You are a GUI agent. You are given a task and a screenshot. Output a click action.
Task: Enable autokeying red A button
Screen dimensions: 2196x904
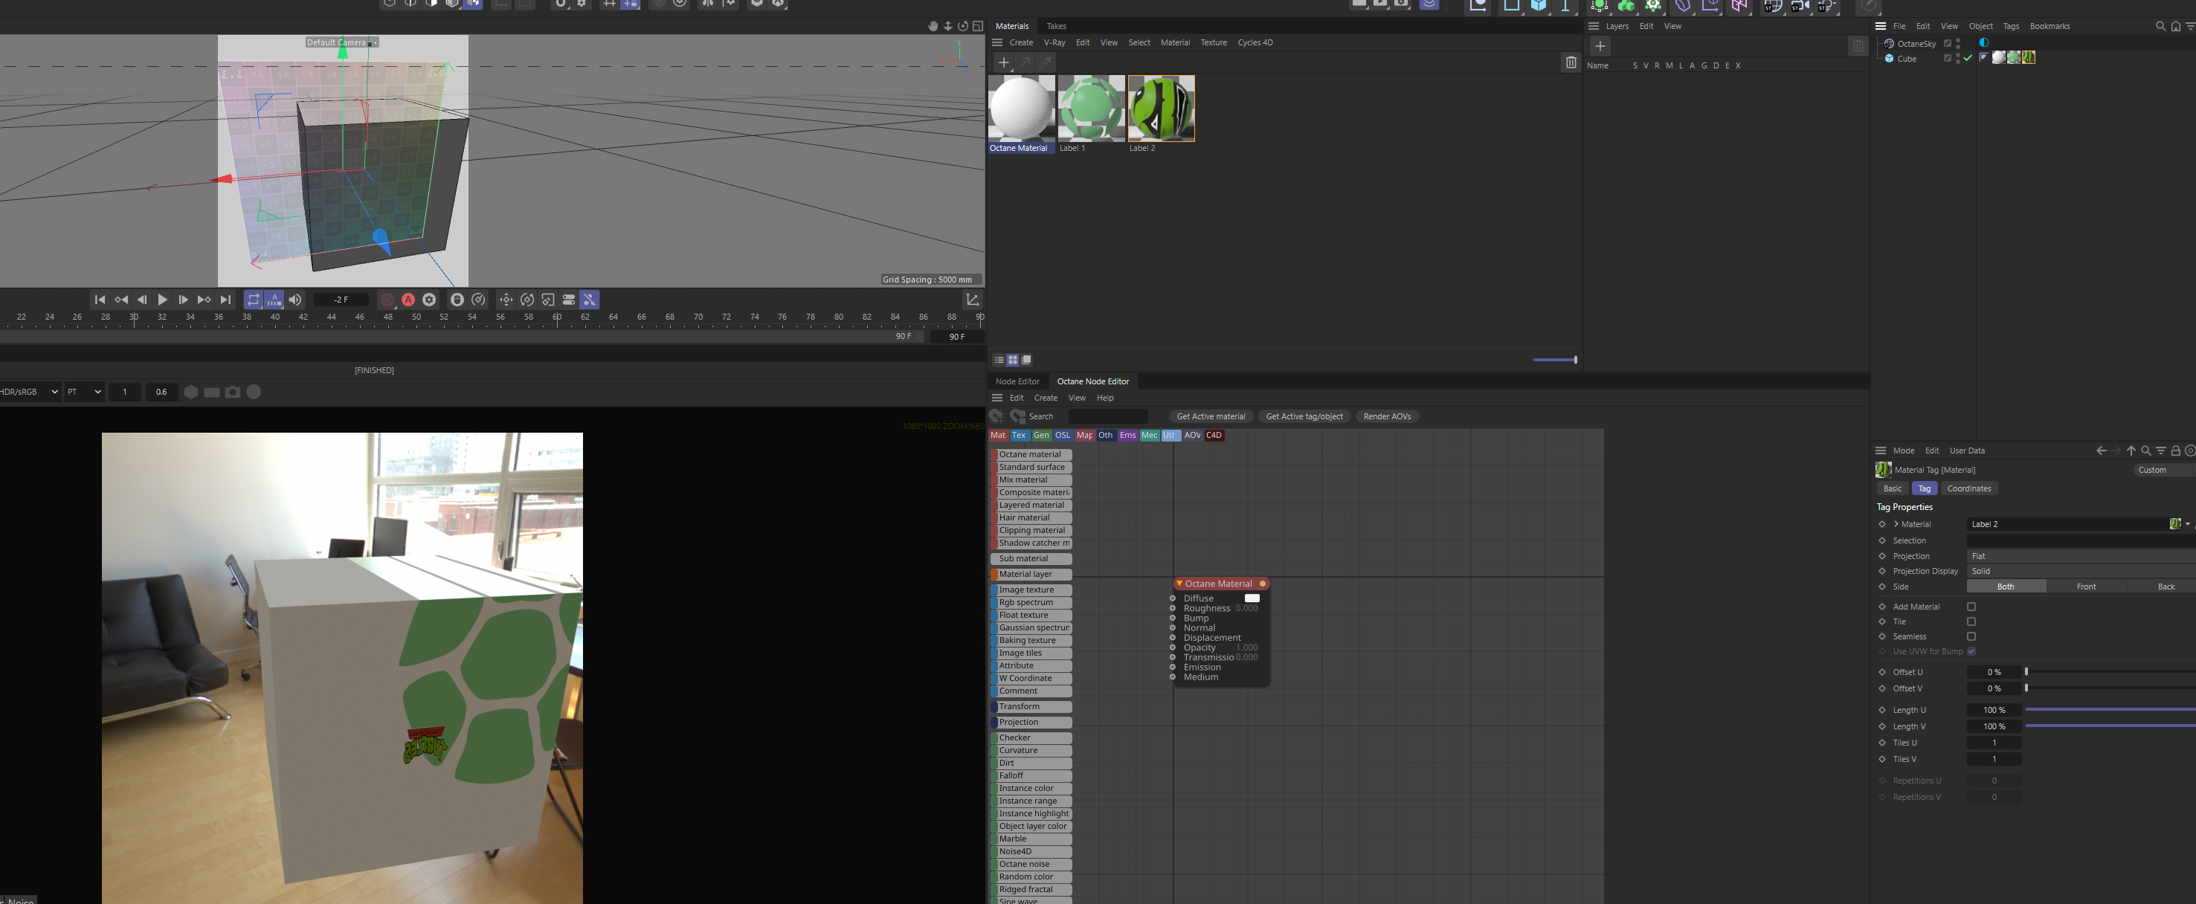point(408,300)
